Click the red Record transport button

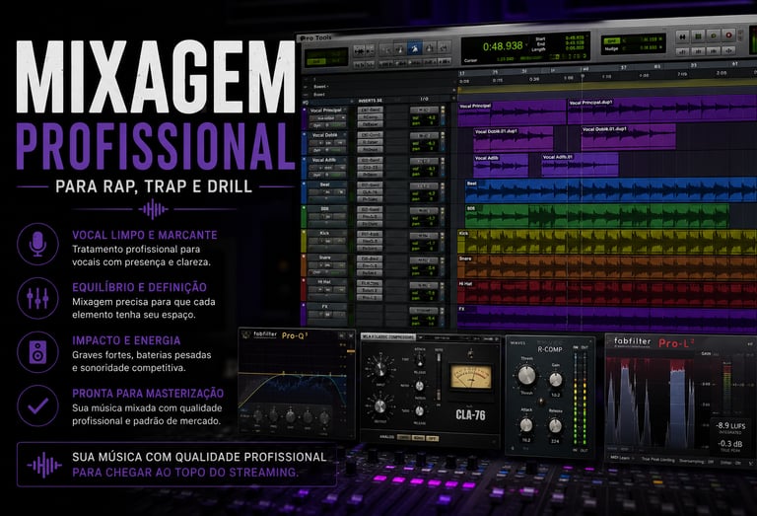tap(728, 36)
